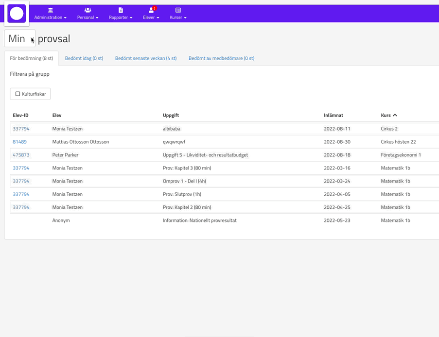Sort table by Inlämnat column header
439x337 pixels.
(x=334, y=115)
